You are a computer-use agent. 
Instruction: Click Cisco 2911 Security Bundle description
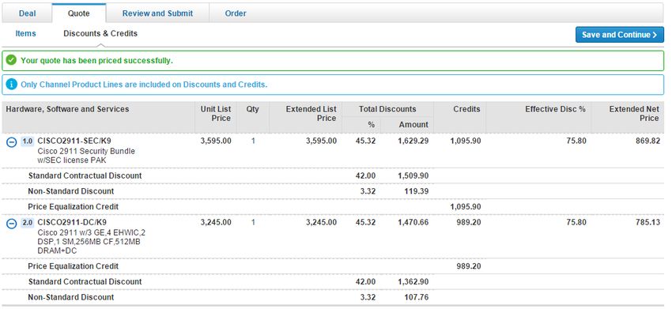[x=86, y=156]
